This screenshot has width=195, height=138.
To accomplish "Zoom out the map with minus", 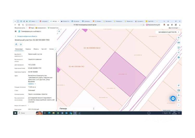I will (x=179, y=105).
